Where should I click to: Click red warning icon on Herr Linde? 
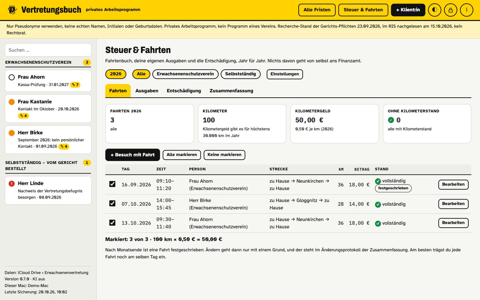pyautogui.click(x=12, y=183)
